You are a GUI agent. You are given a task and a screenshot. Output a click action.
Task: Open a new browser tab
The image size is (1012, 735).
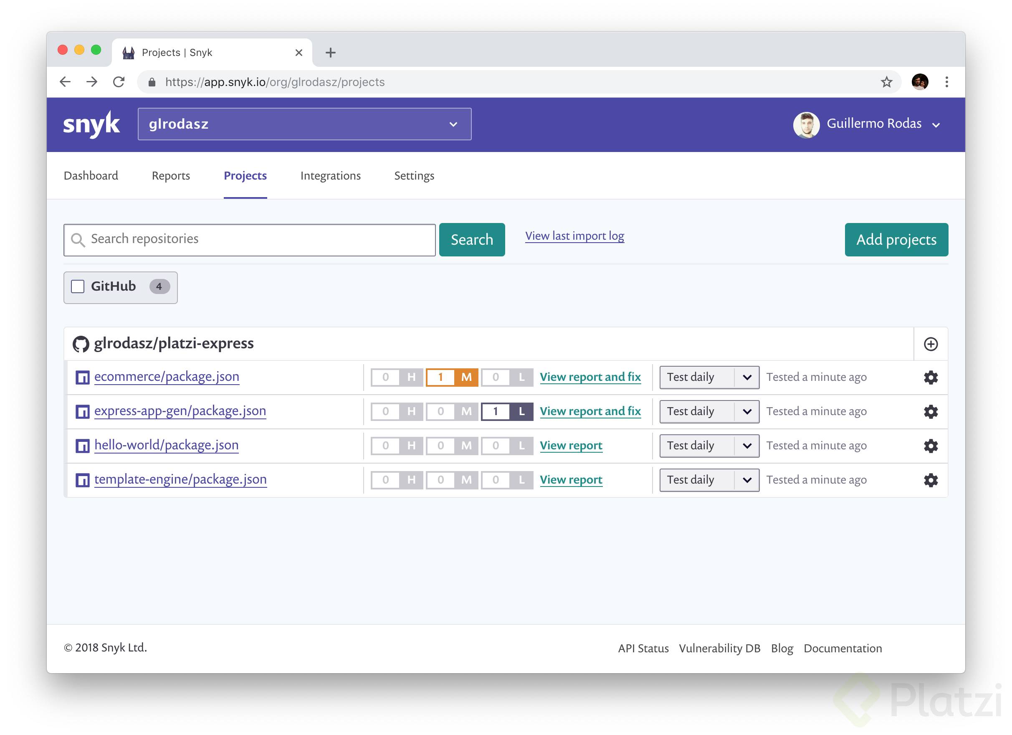(330, 53)
